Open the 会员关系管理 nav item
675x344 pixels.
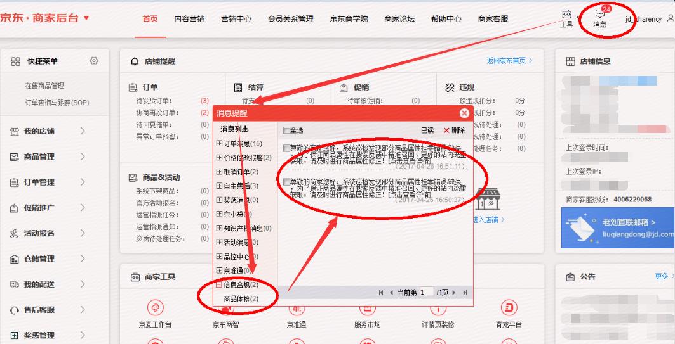click(291, 19)
